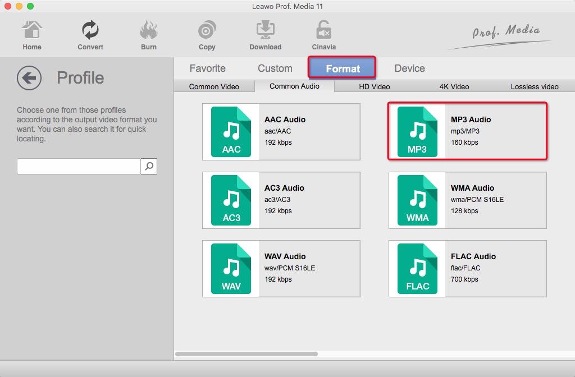This screenshot has width=575, height=377.
Task: Click the search magnifier icon
Action: tap(149, 166)
